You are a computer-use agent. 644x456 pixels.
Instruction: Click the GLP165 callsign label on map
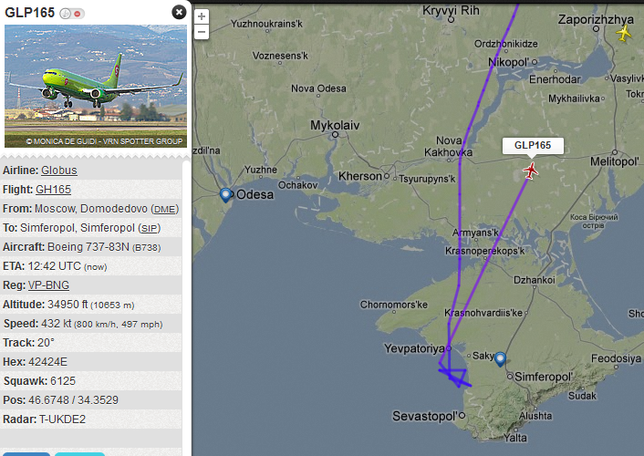coord(535,145)
